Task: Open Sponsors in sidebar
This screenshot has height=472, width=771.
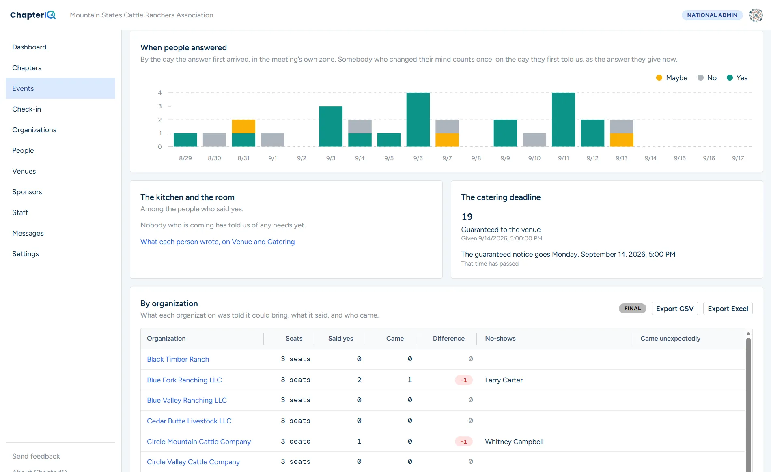Action: click(x=60, y=192)
